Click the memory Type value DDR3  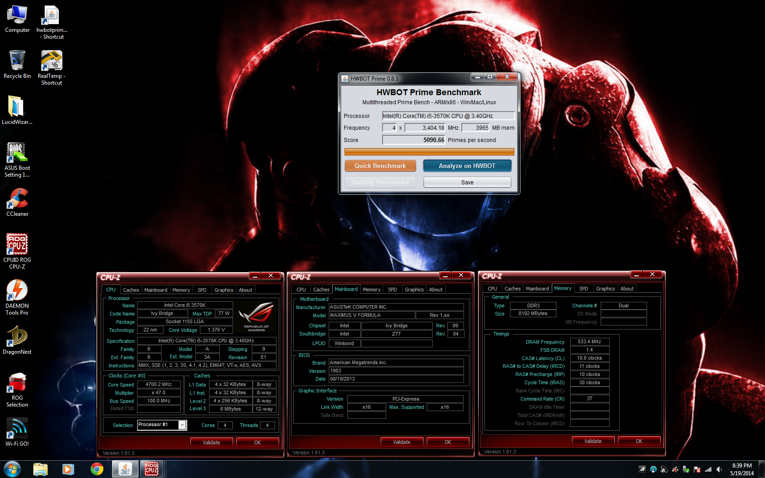point(533,305)
